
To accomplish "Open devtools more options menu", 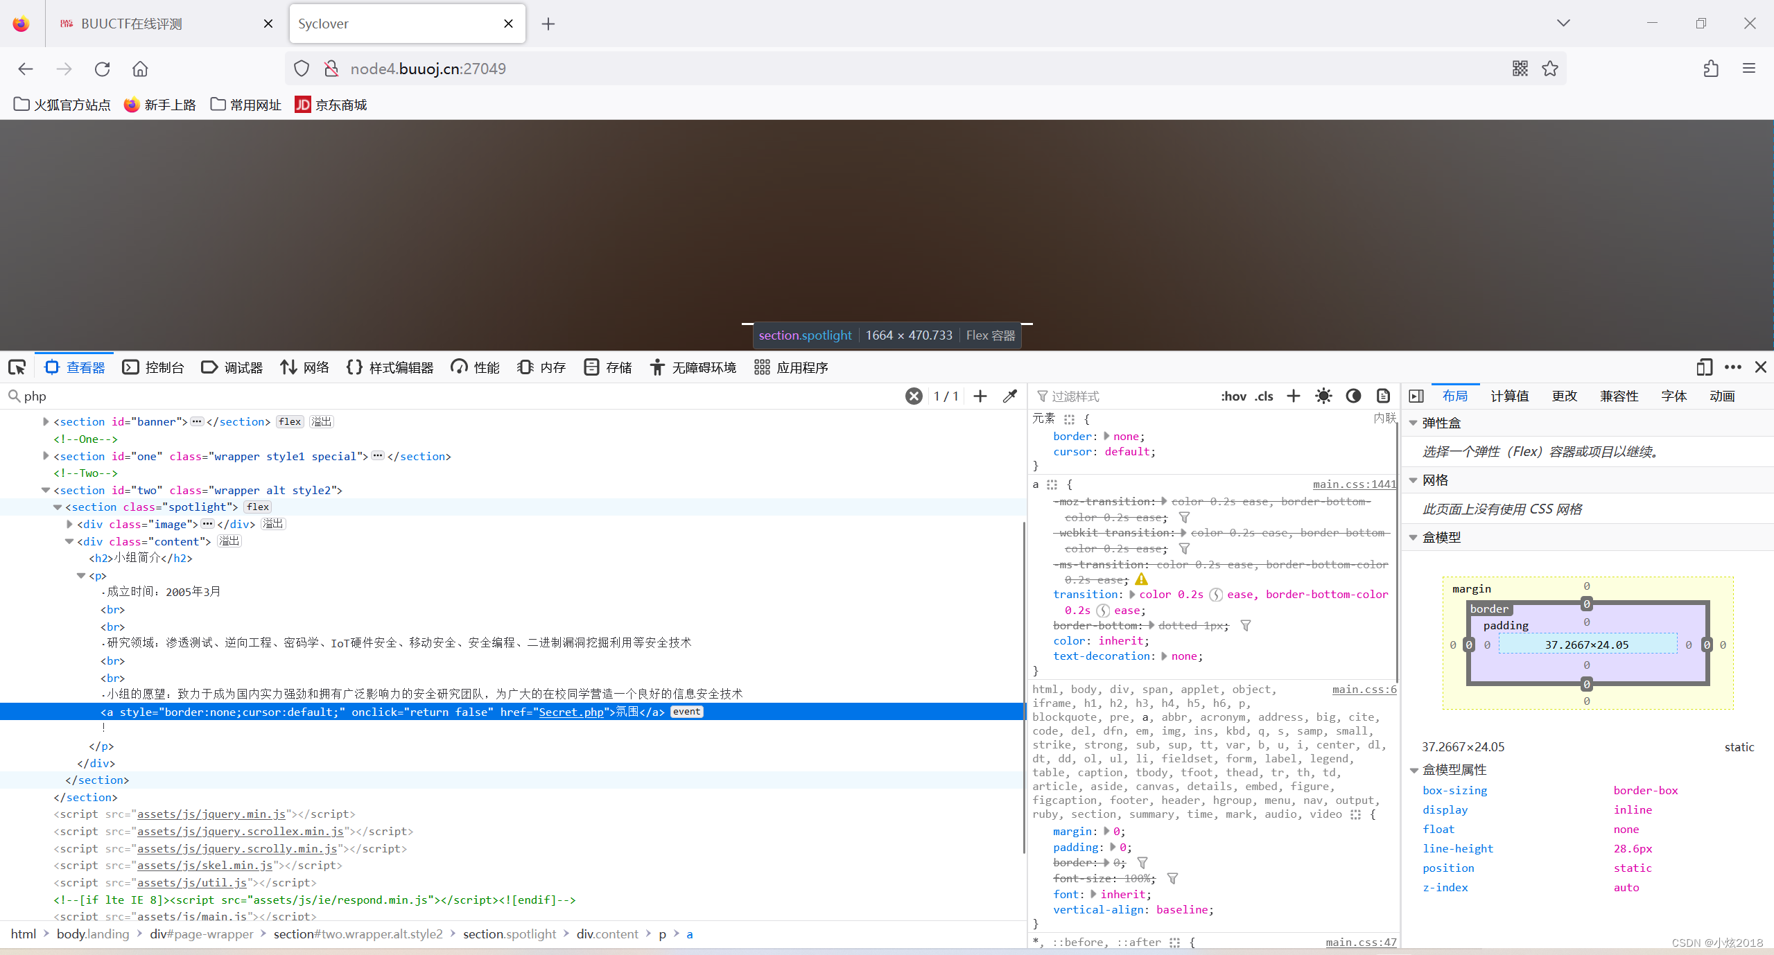I will [1733, 367].
